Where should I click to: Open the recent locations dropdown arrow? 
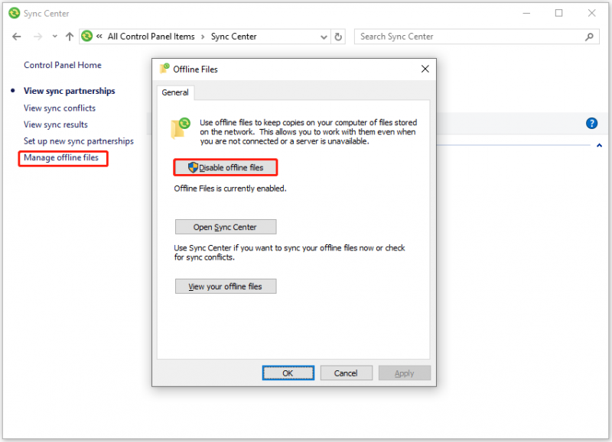click(54, 37)
